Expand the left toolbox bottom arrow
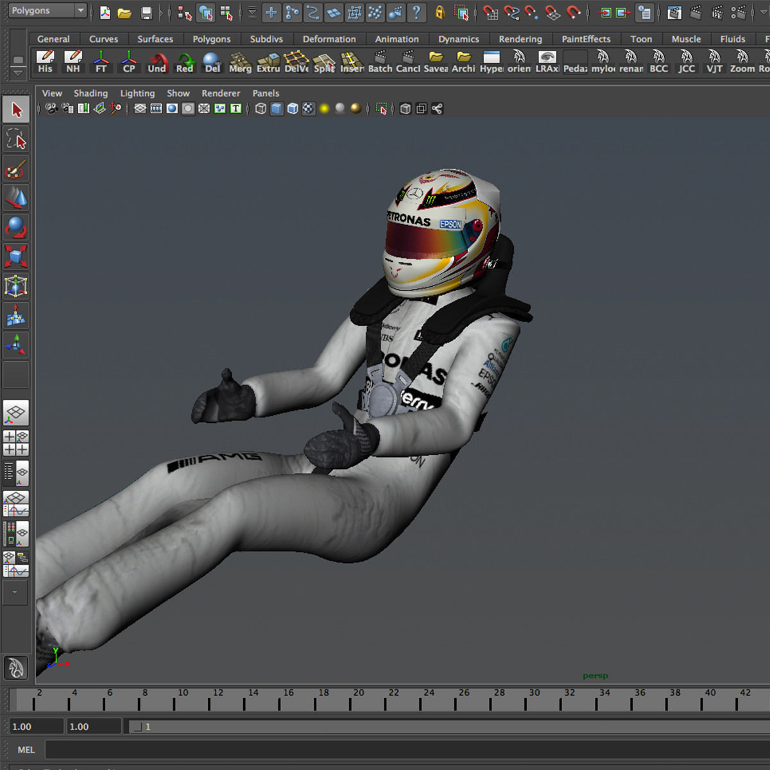Image resolution: width=770 pixels, height=770 pixels. click(x=15, y=592)
